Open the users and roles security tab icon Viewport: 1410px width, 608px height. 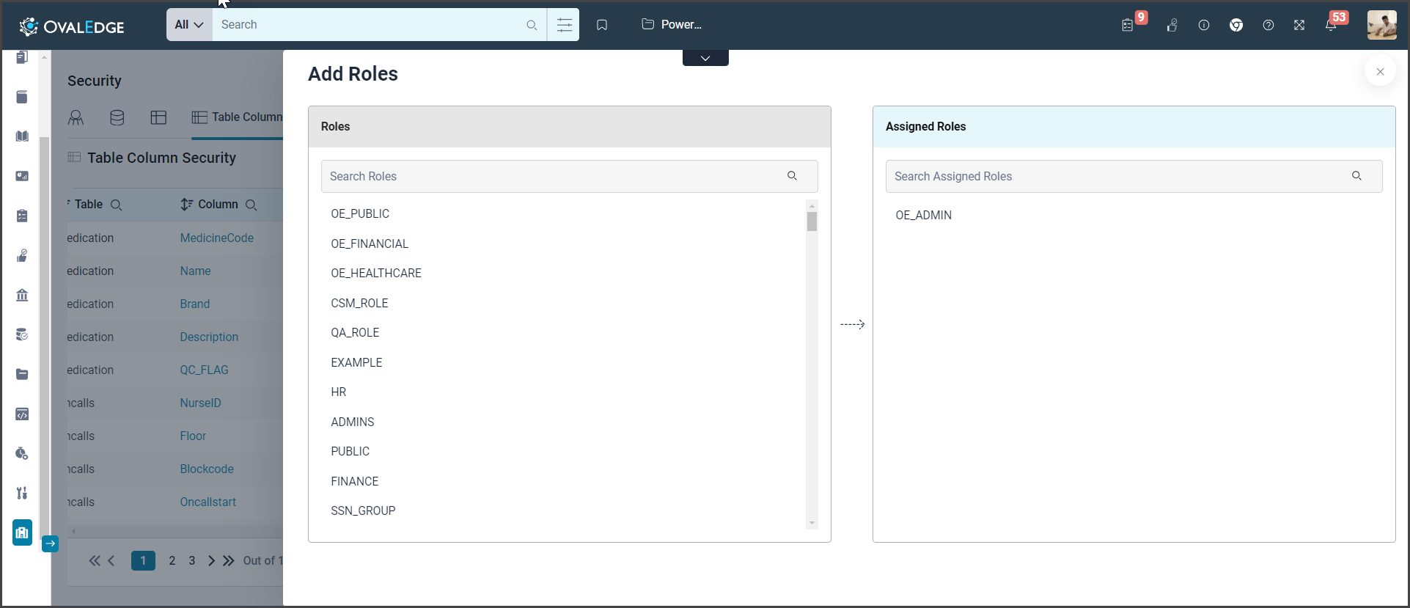pos(76,117)
